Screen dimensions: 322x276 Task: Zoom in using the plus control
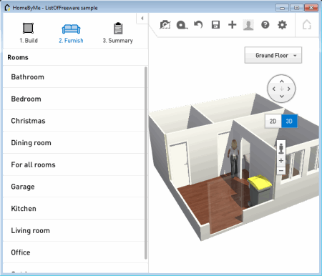pyautogui.click(x=281, y=161)
